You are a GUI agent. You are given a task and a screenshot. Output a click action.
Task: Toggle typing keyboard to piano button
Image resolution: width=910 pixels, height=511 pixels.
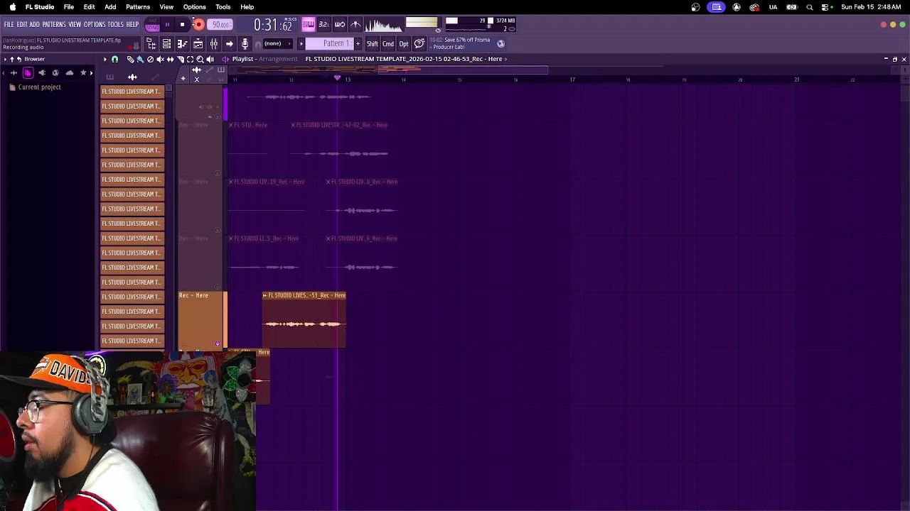[x=309, y=25]
